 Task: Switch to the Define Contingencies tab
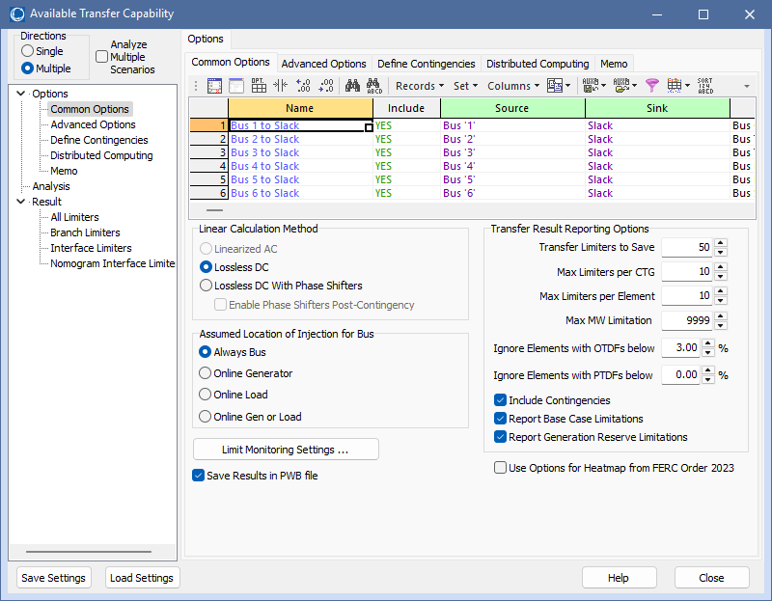[426, 64]
